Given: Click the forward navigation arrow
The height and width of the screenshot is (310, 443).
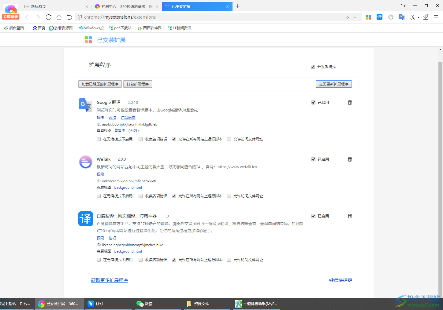Looking at the screenshot, I should click(x=38, y=17).
